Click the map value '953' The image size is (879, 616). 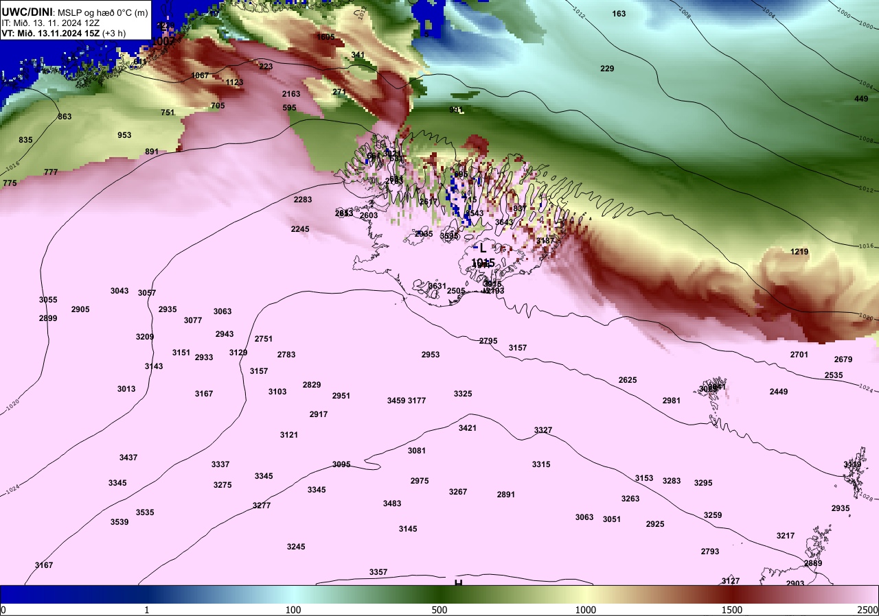[x=124, y=135]
